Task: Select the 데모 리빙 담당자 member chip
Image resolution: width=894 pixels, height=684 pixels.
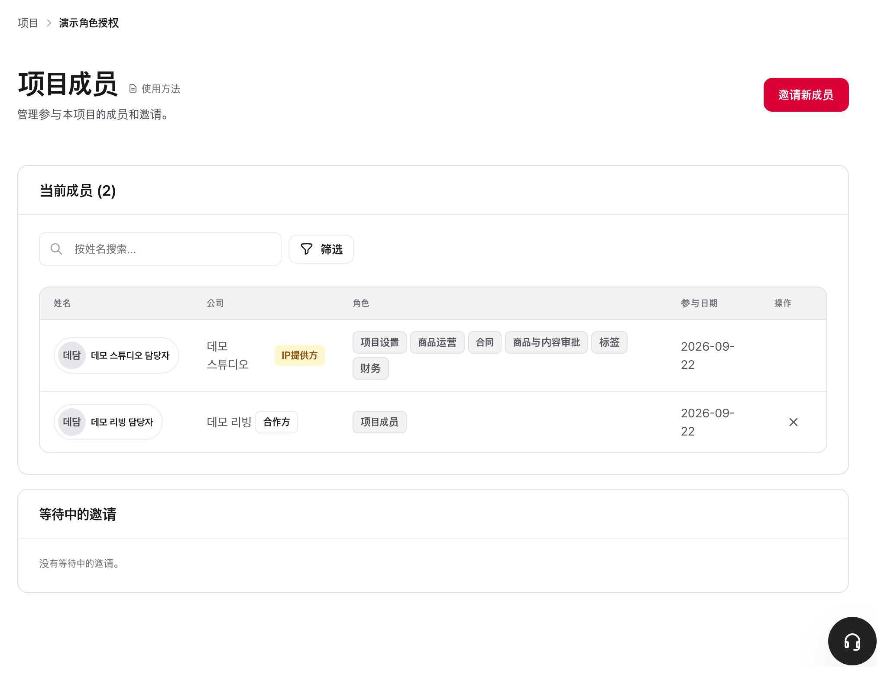Action: (x=108, y=422)
